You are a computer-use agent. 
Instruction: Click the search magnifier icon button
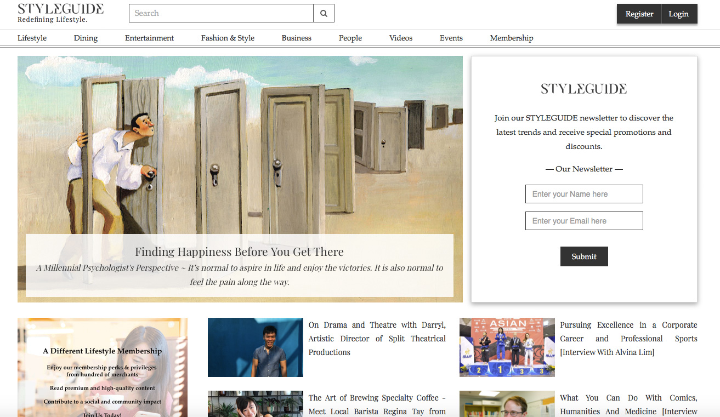tap(324, 13)
